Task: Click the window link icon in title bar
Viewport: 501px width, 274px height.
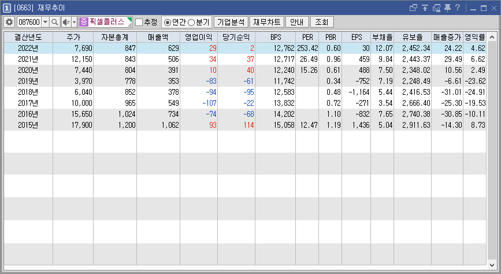Action: click(x=413, y=8)
